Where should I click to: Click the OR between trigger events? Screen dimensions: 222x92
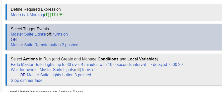click(14, 40)
